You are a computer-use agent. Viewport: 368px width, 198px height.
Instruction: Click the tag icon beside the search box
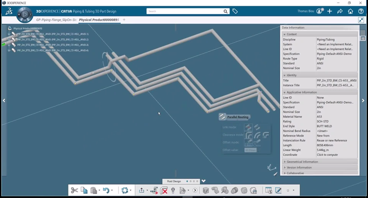pos(235,11)
